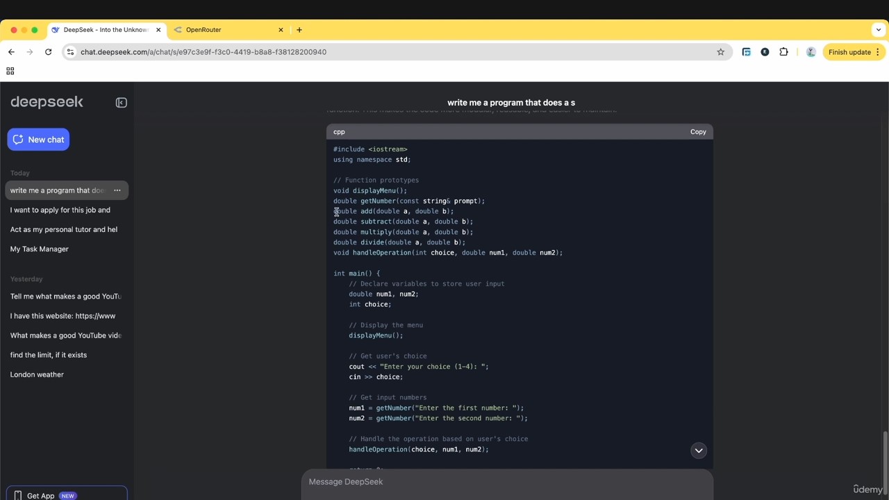Image resolution: width=889 pixels, height=500 pixels.
Task: Reload the current page
Action: 48,52
